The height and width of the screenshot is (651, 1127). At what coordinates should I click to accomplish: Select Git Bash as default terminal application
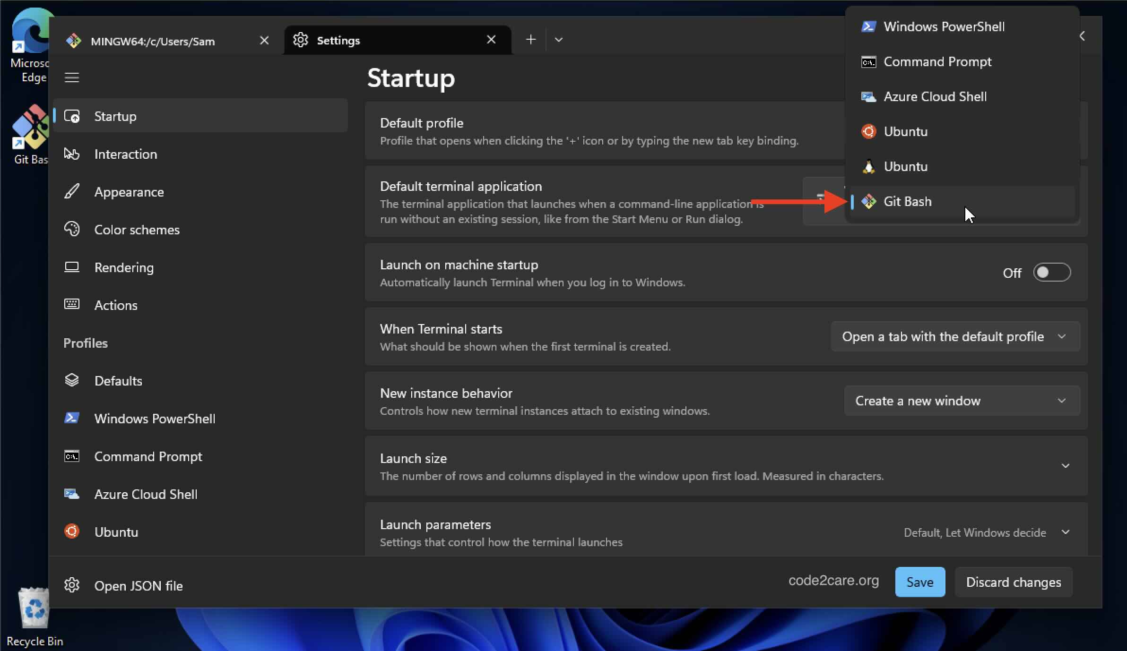908,201
